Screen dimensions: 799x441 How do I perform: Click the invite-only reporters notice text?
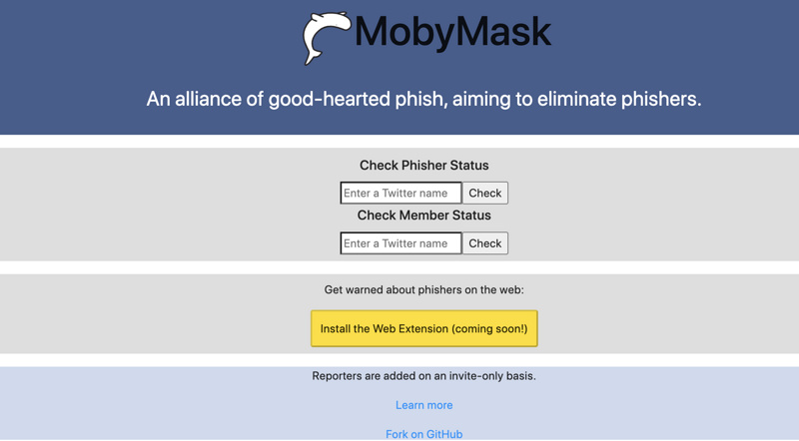[x=423, y=376]
